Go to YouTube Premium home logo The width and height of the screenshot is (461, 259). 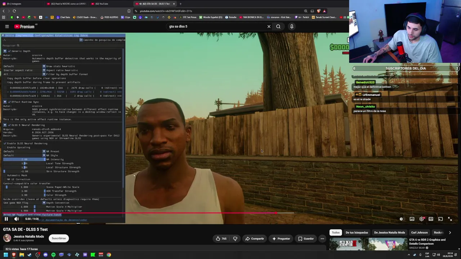pos(24,26)
